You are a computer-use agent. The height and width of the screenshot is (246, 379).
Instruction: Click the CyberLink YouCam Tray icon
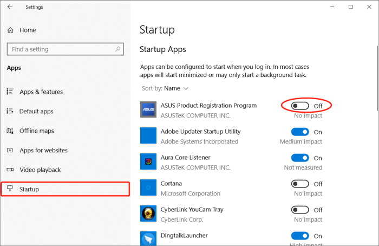148,213
